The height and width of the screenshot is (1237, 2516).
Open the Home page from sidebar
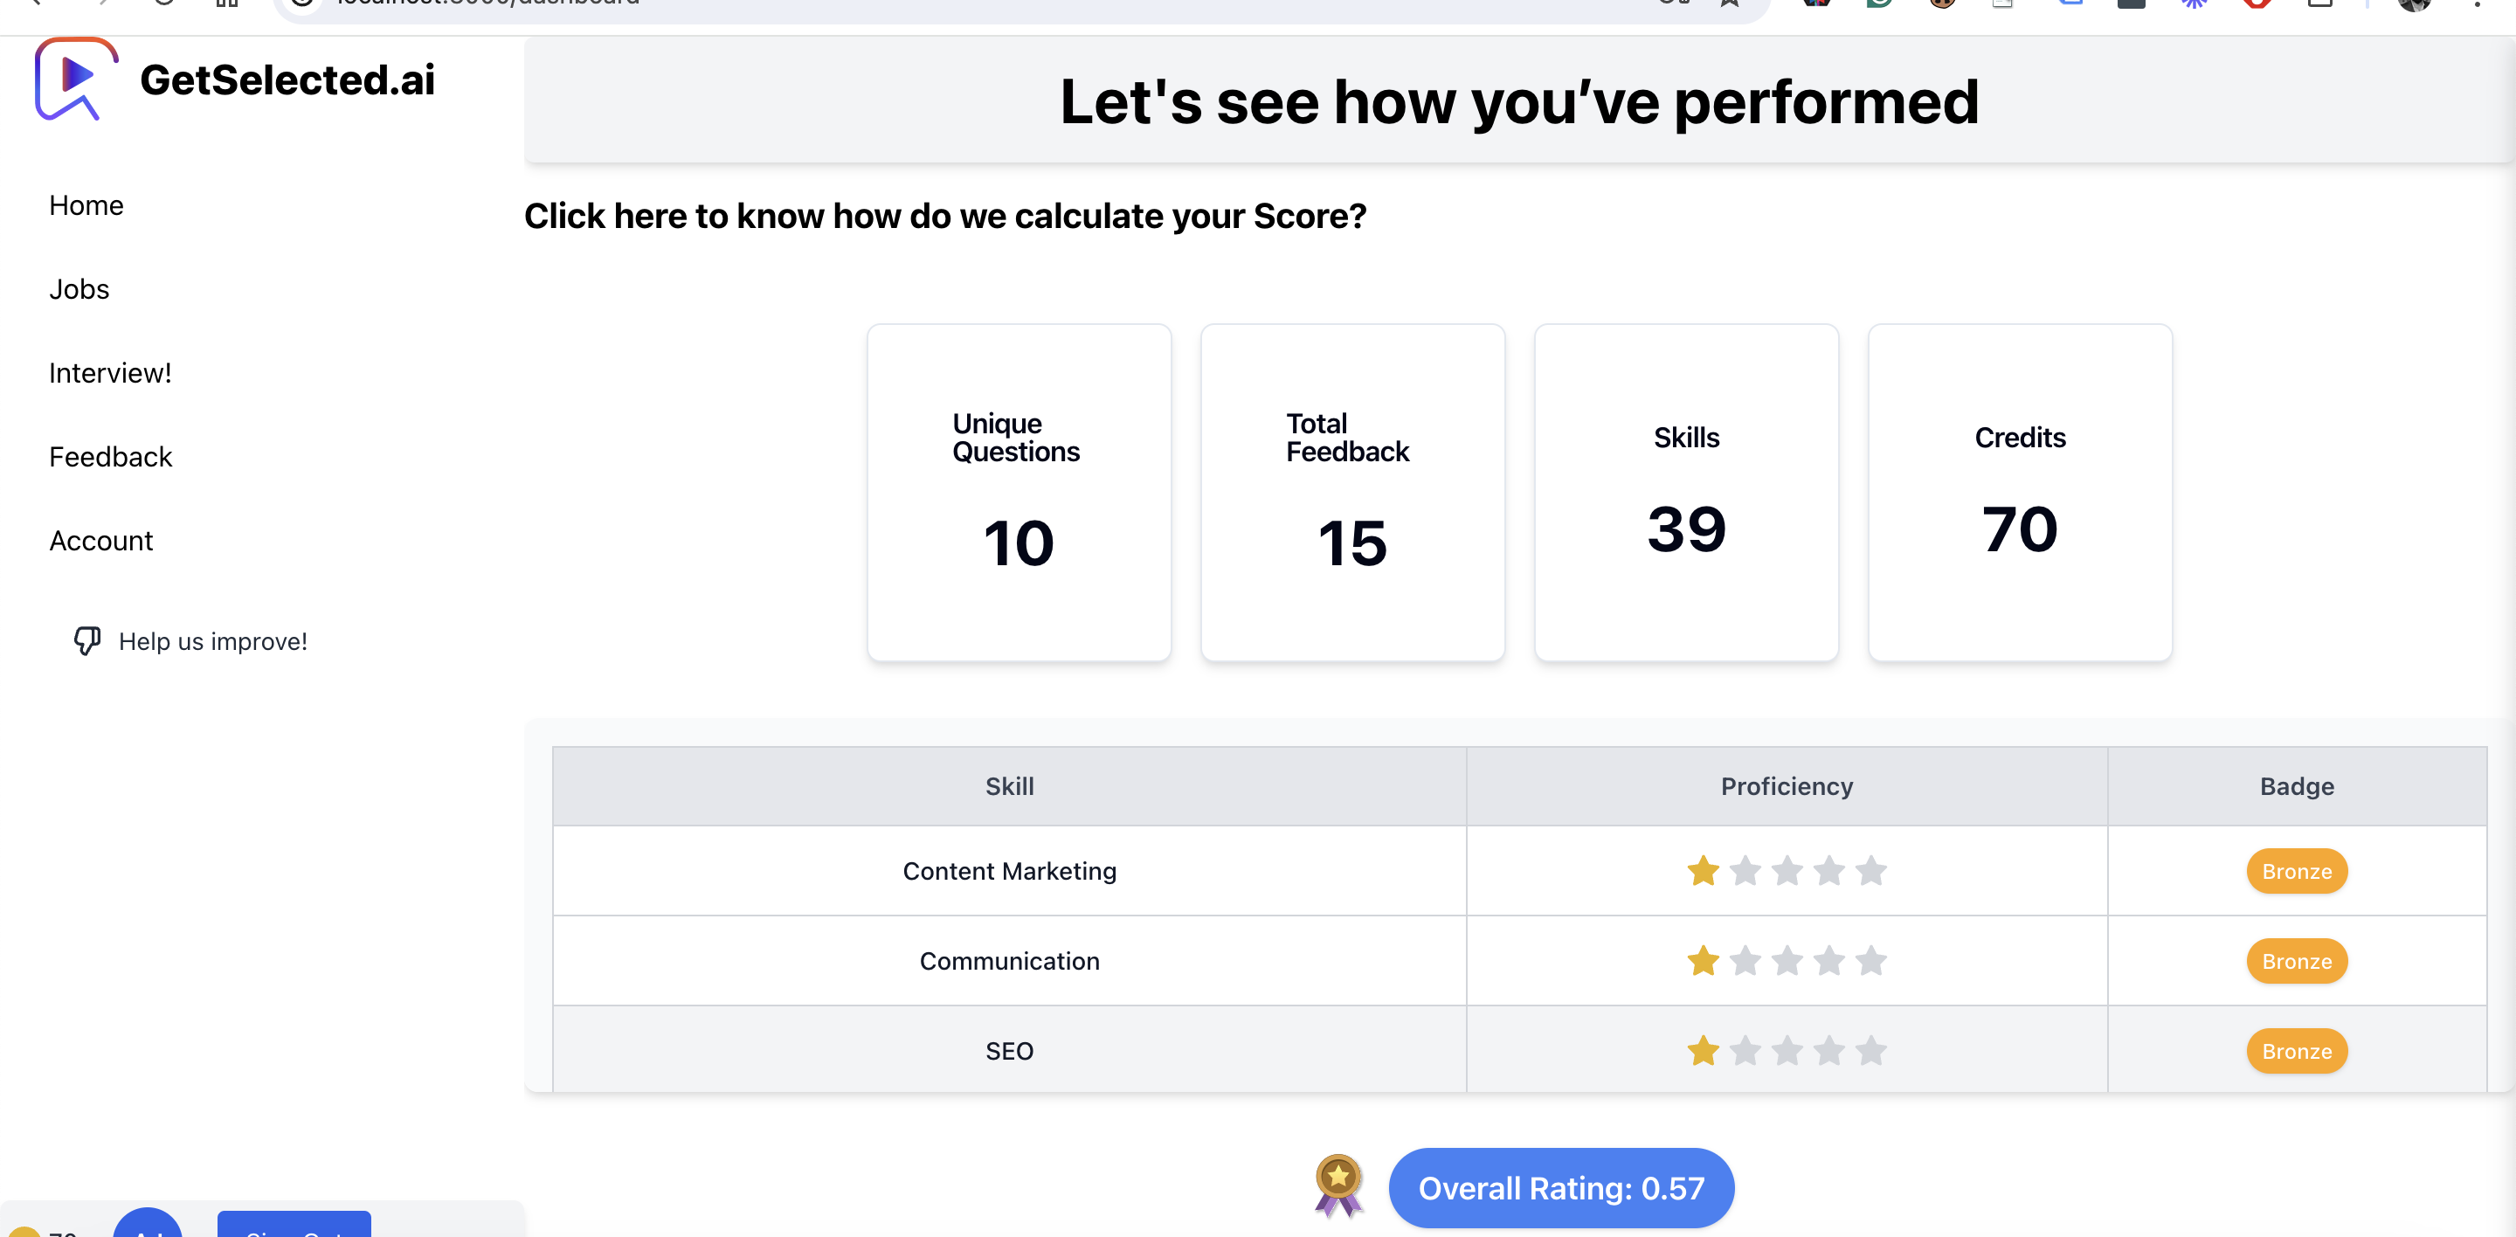coord(86,205)
